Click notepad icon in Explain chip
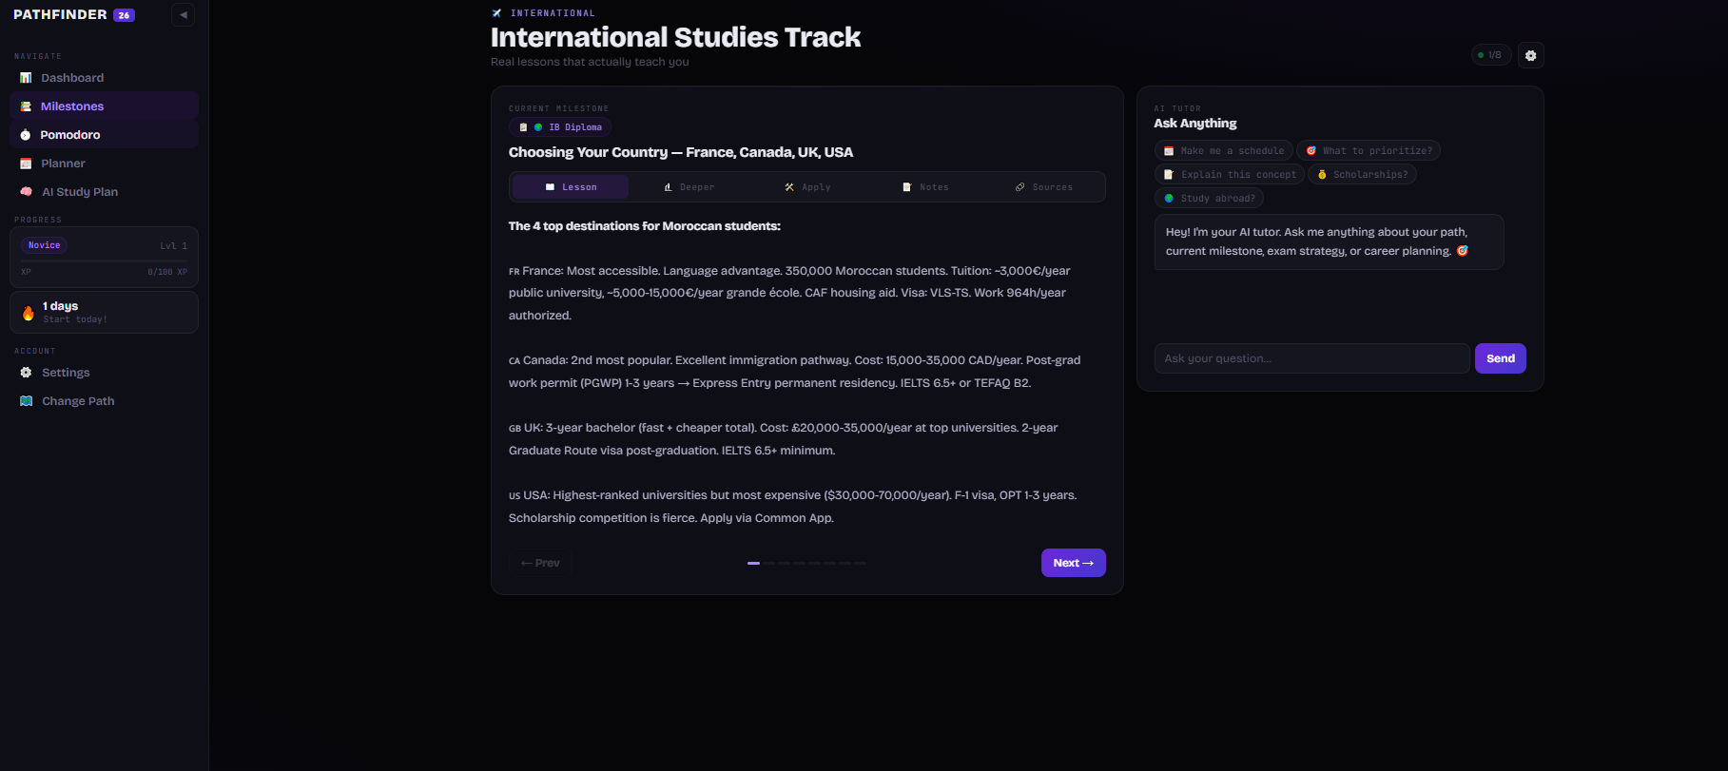The height and width of the screenshot is (771, 1728). point(1169,175)
